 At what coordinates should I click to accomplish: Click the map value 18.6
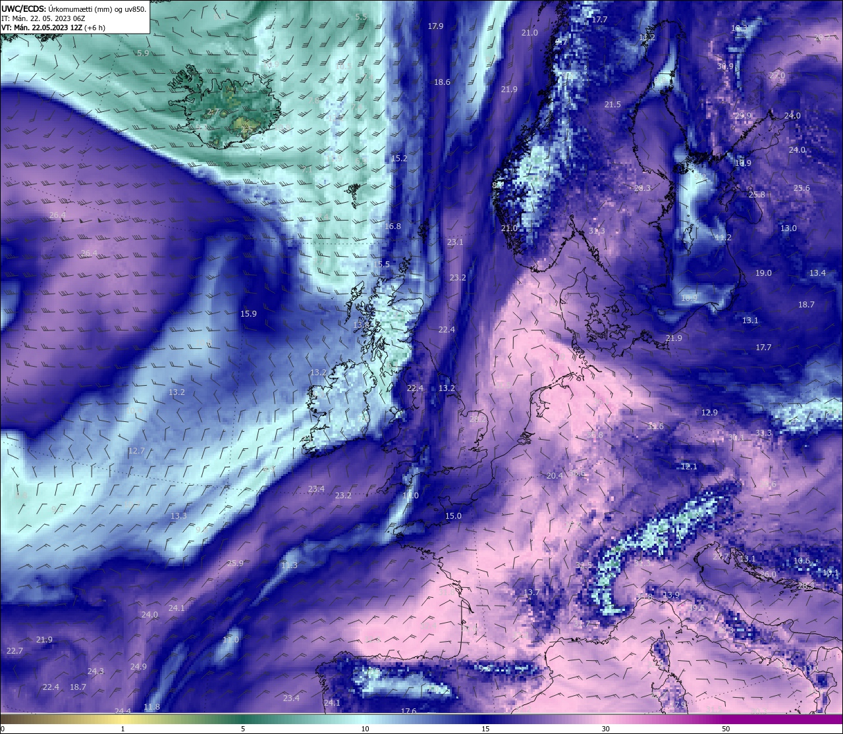(442, 82)
